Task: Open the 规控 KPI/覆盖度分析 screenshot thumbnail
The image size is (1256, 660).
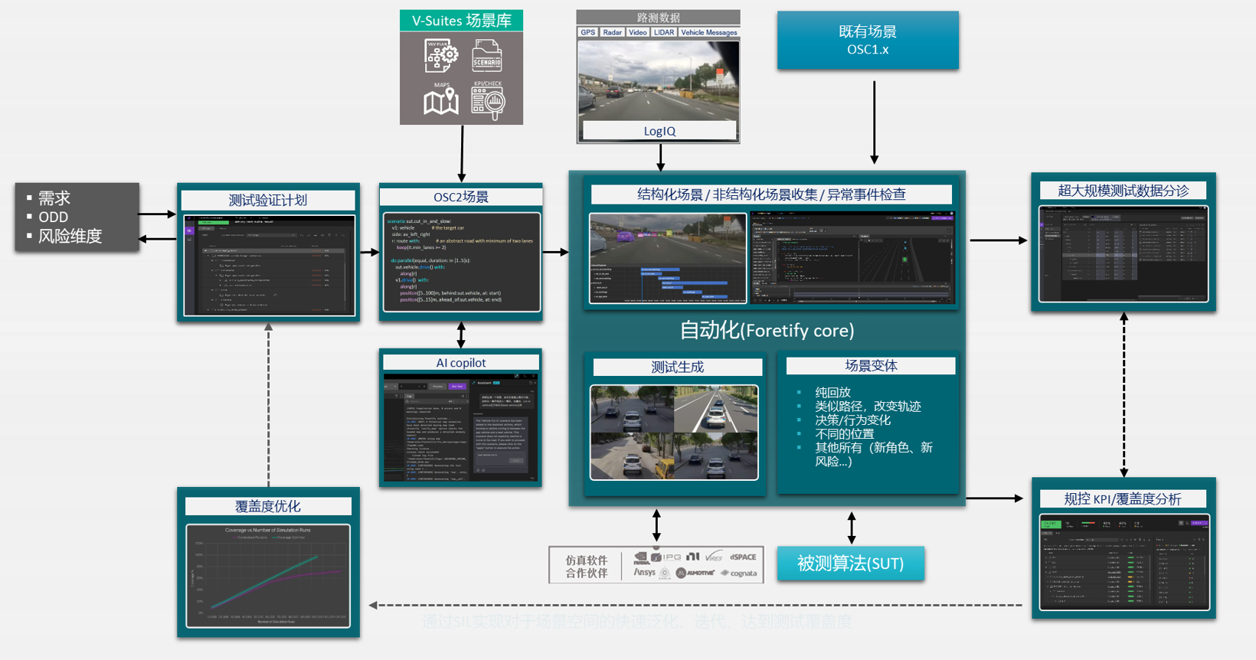Action: point(1124,563)
